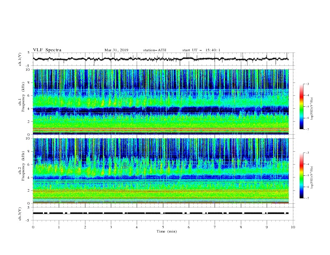
Task: Click time axis tick label "1"
Action: (x=59, y=227)
